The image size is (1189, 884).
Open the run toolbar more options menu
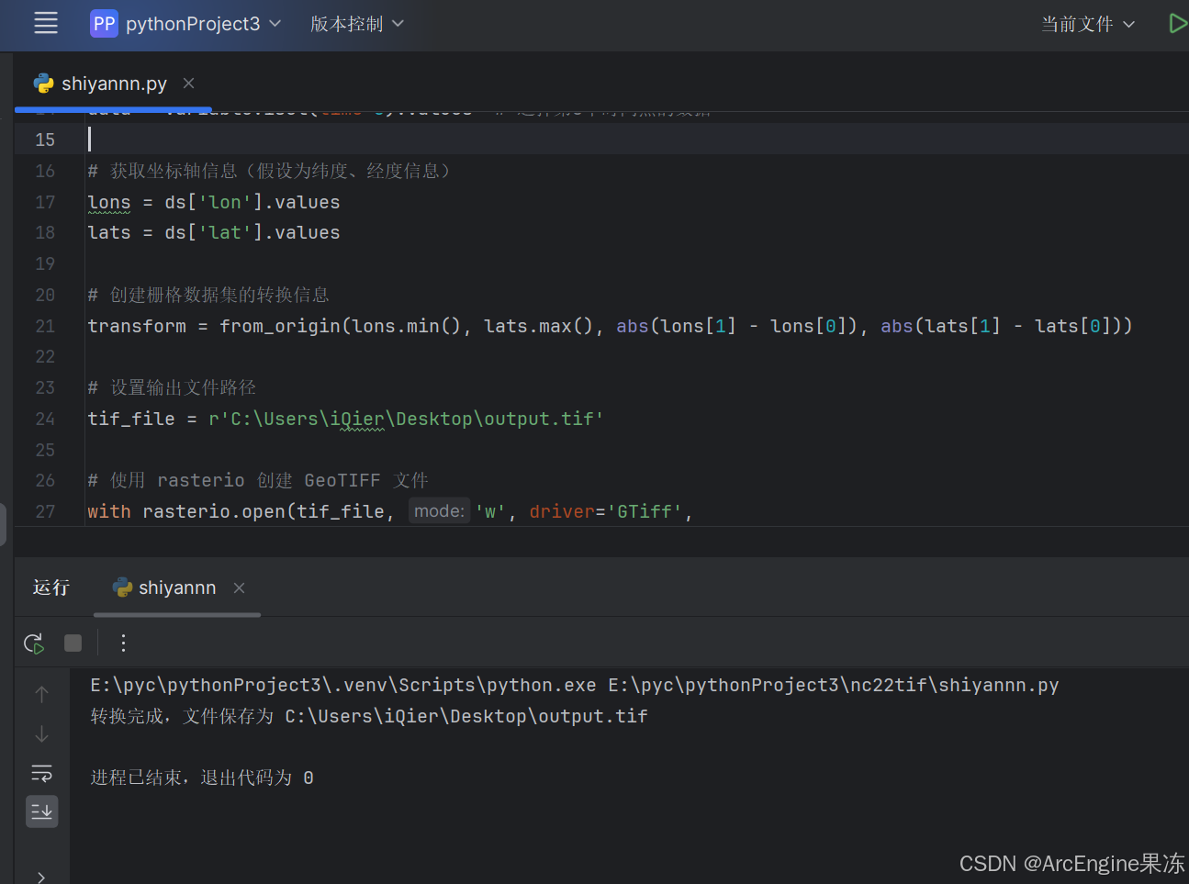(123, 643)
